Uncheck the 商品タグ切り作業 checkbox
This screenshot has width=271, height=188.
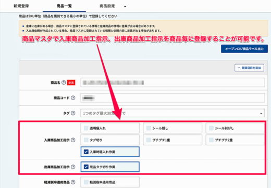click(86, 167)
